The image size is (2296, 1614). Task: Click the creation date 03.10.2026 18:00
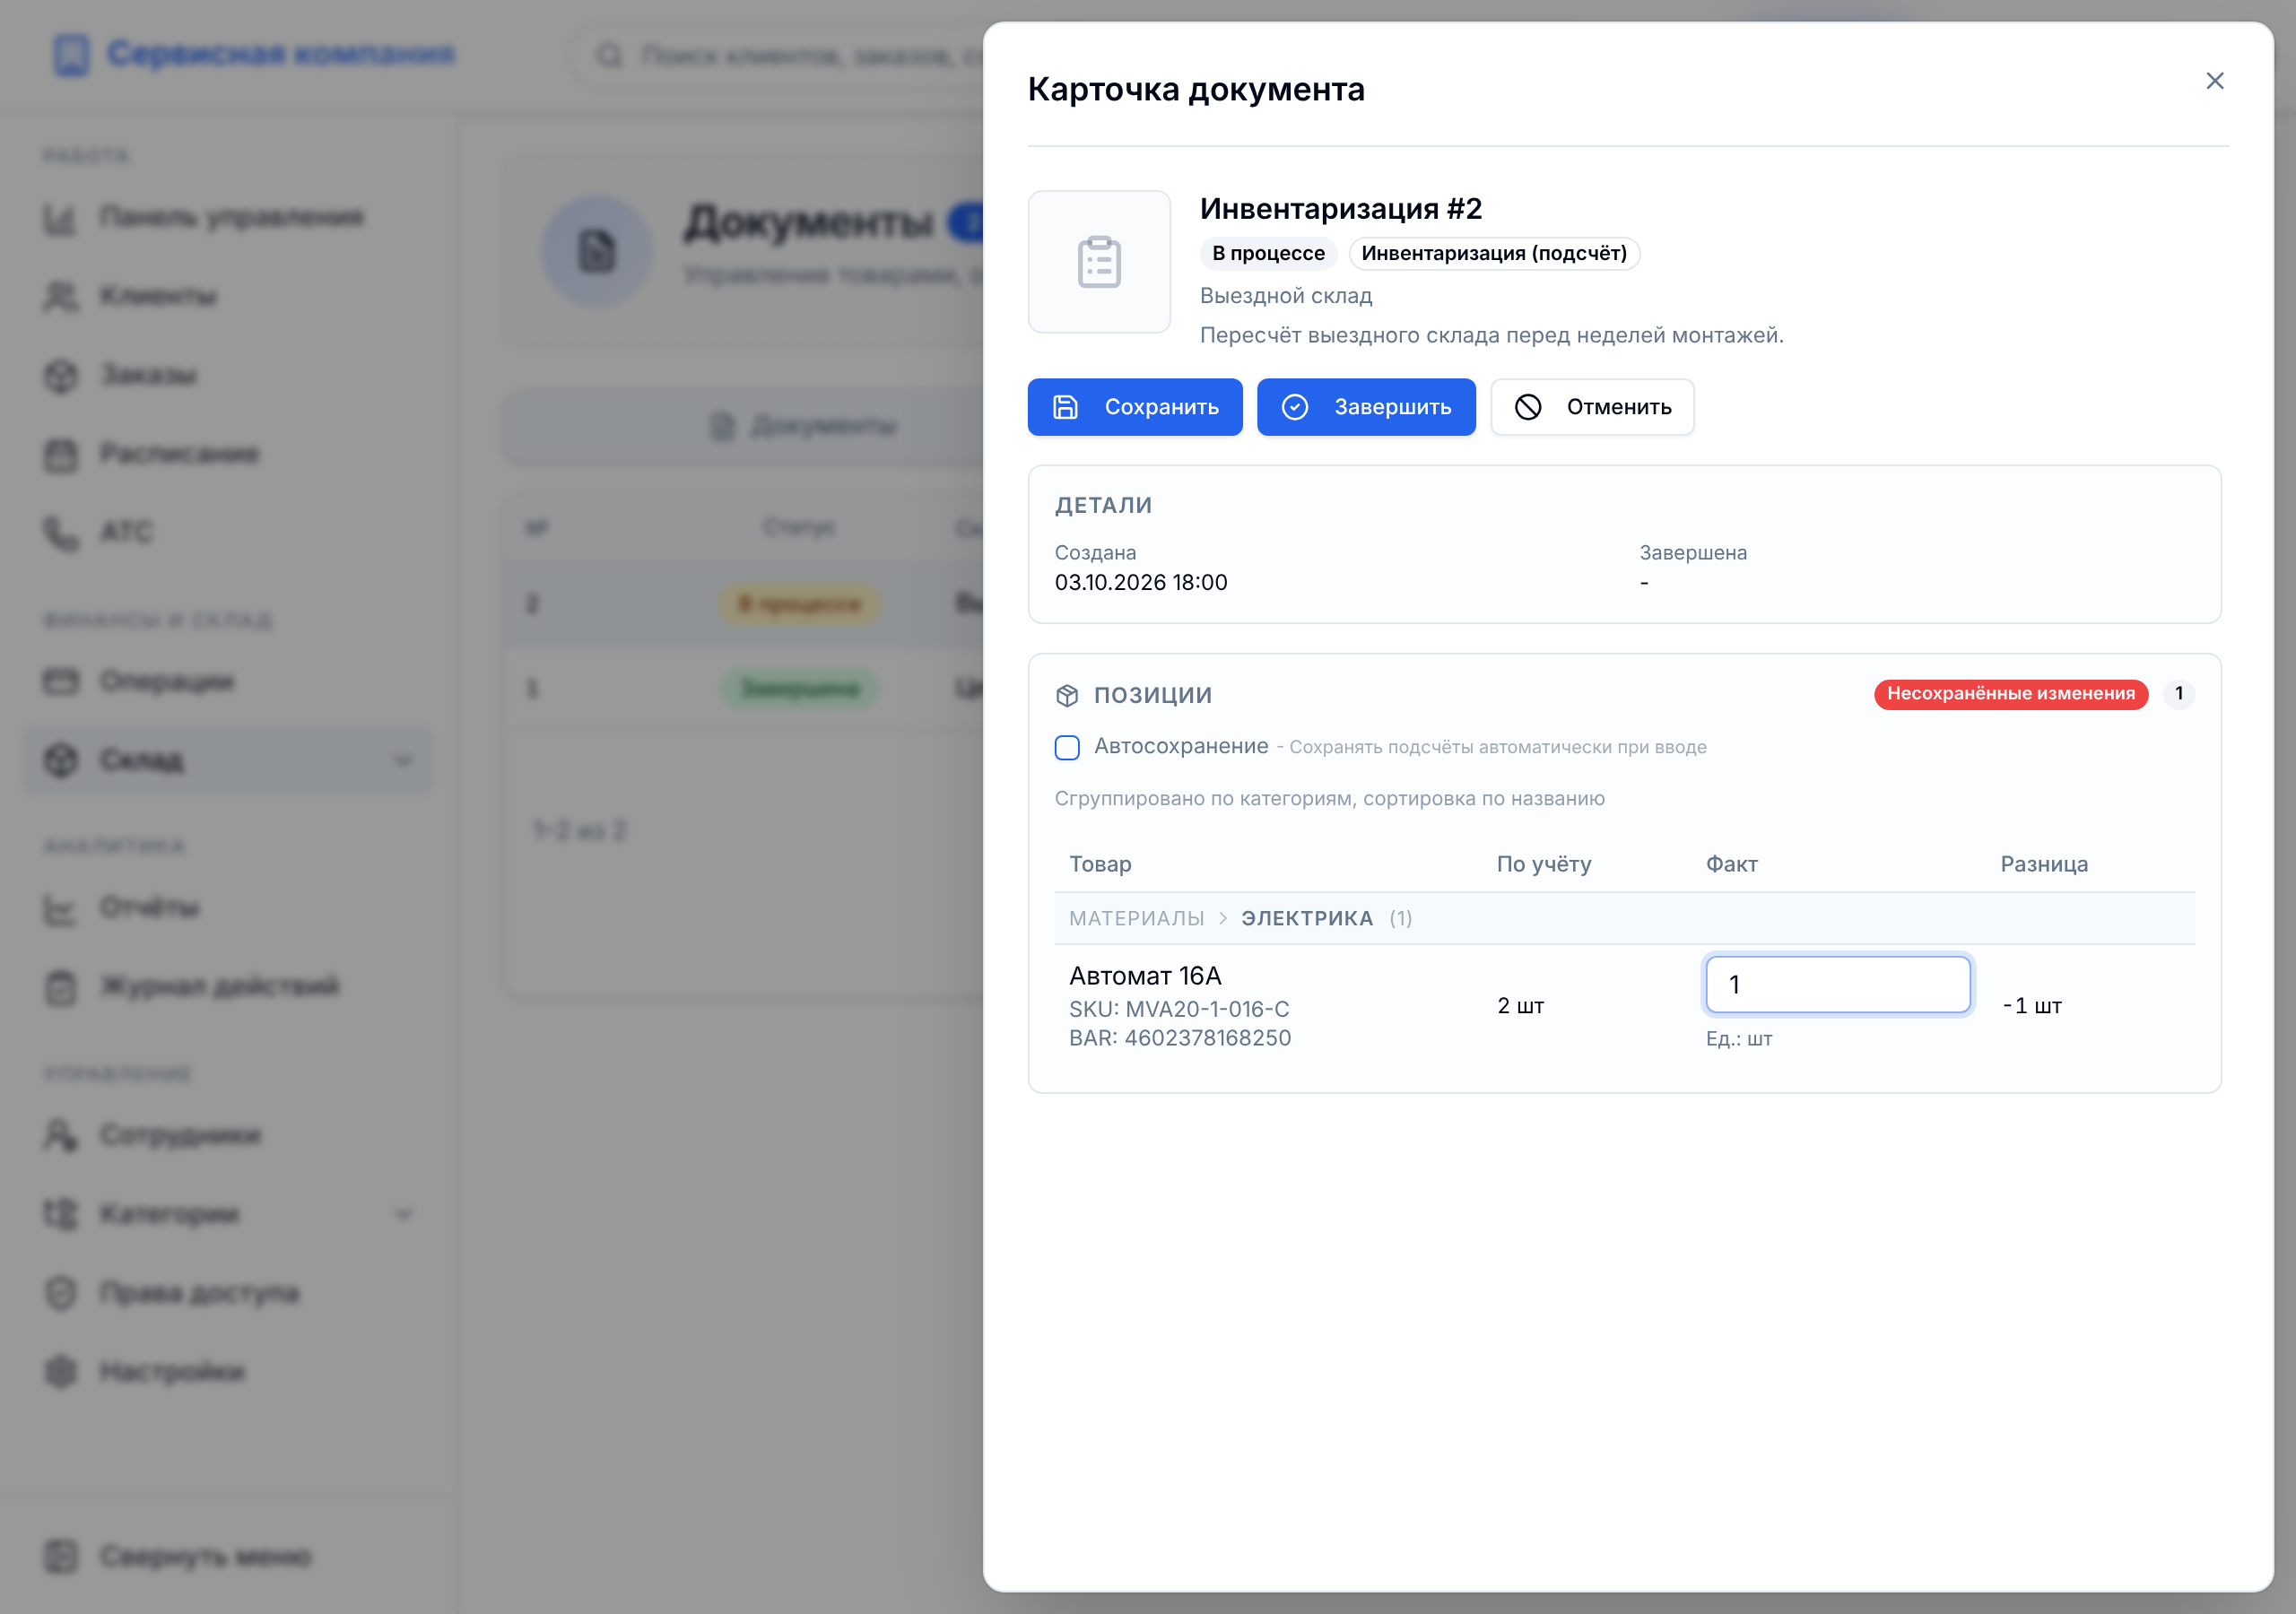tap(1141, 582)
